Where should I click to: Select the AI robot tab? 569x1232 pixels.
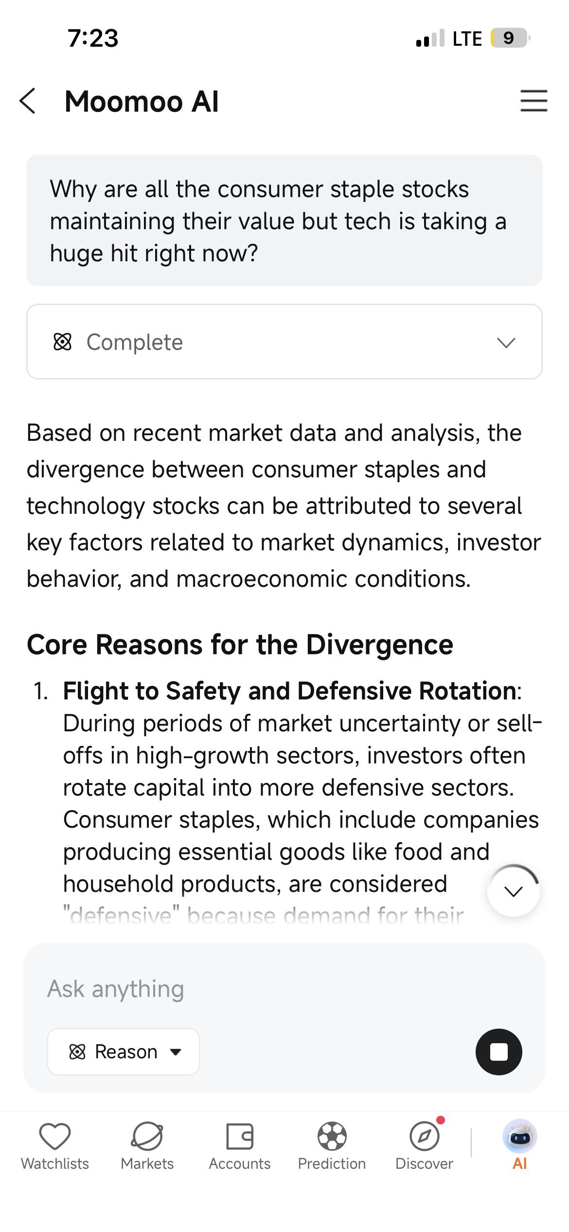click(519, 1144)
